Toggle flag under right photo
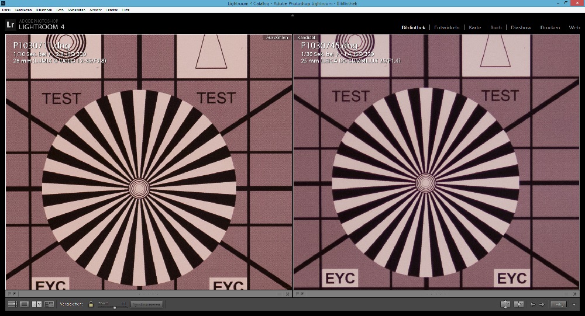Image resolution: width=585 pixels, height=316 pixels. [297, 294]
